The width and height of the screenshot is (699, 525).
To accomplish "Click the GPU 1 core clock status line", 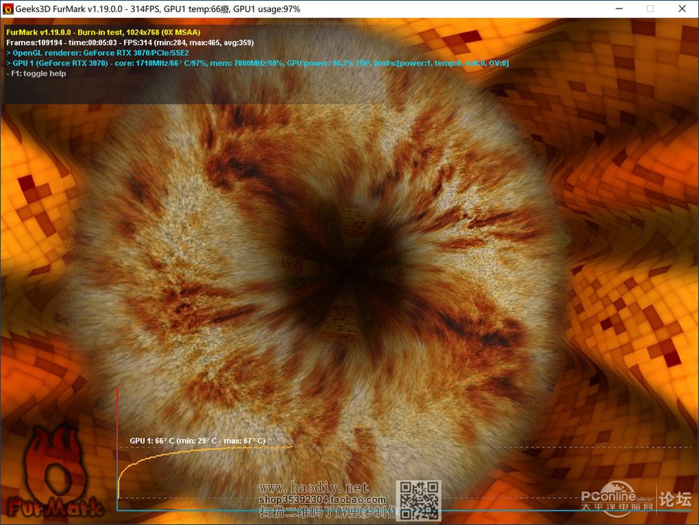I will [x=257, y=64].
